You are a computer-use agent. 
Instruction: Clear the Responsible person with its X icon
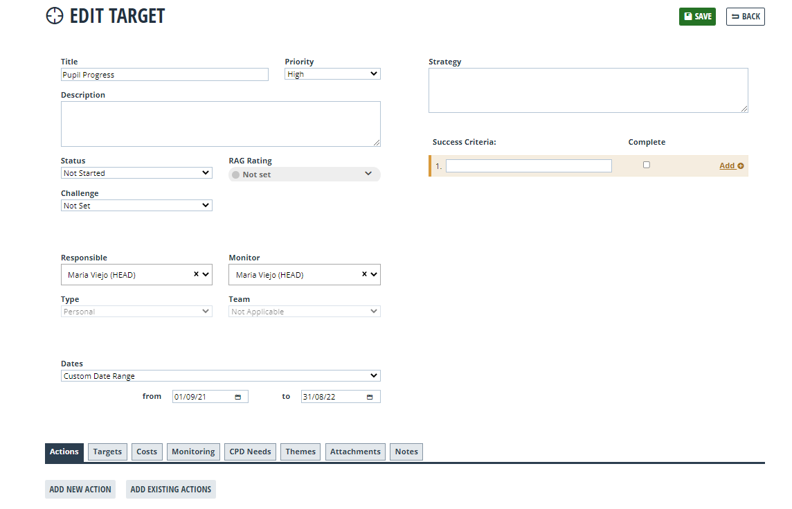(x=196, y=274)
